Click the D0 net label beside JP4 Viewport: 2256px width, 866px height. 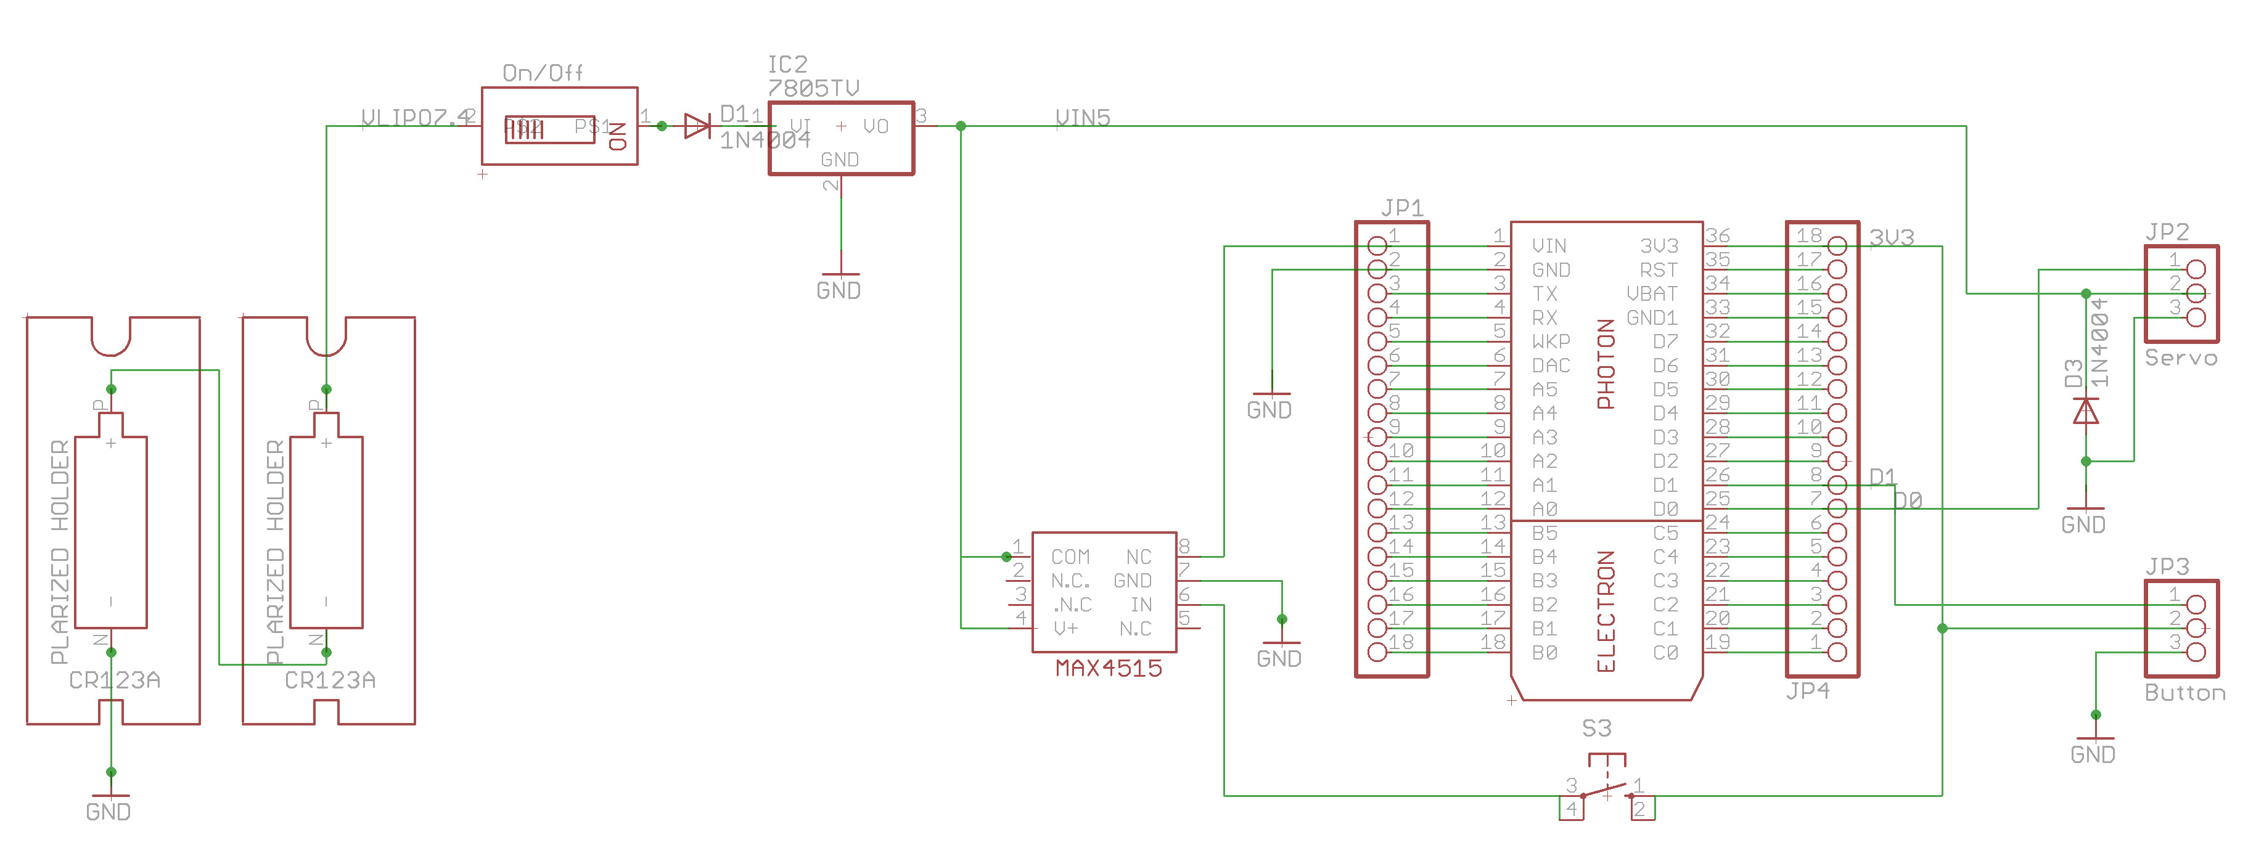[1908, 500]
